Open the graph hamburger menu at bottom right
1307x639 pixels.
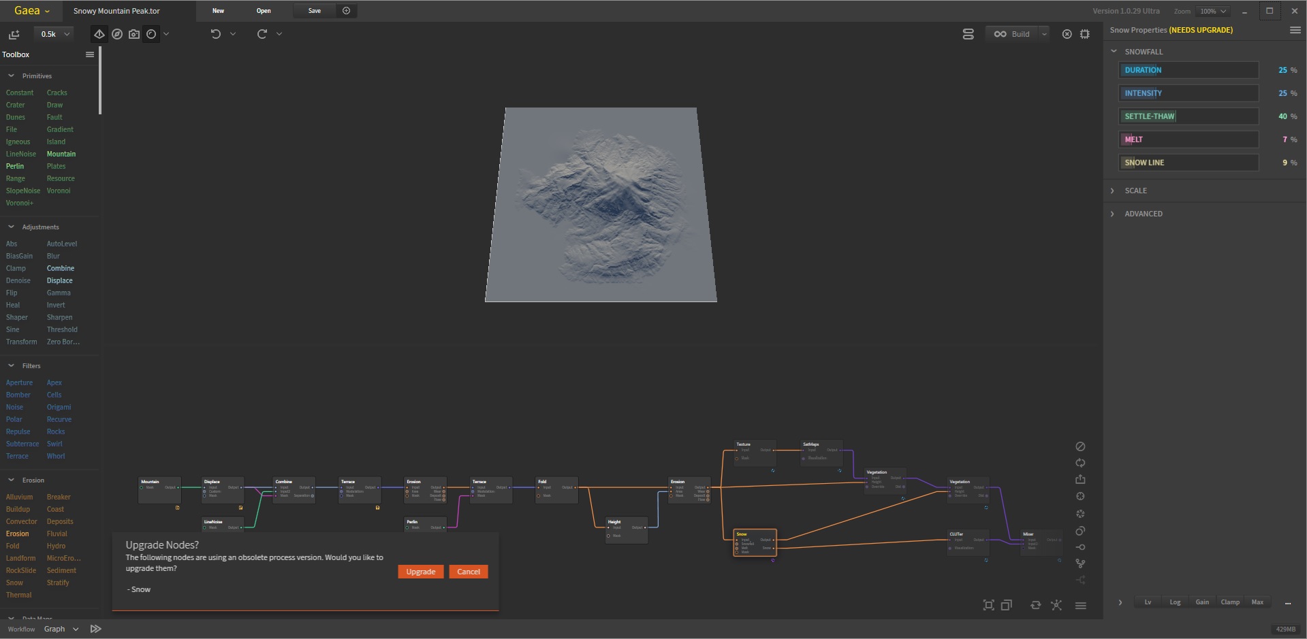pyautogui.click(x=1080, y=606)
